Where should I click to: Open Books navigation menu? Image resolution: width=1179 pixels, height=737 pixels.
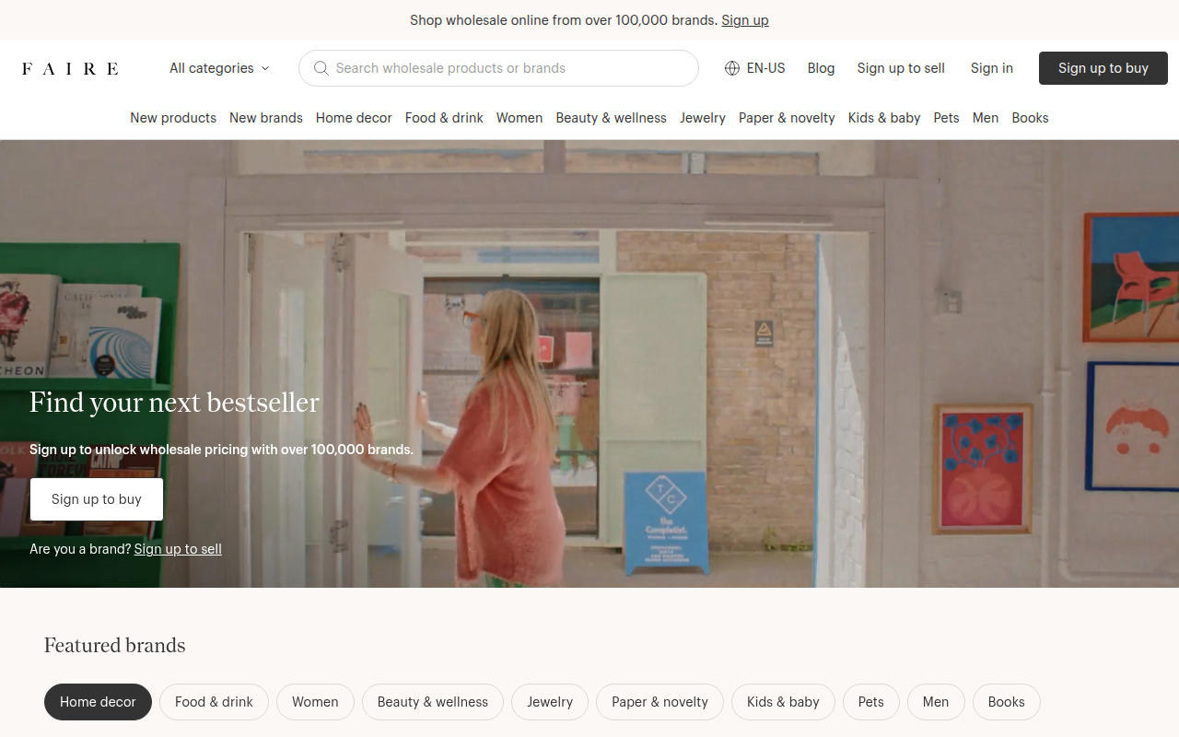[x=1031, y=118]
